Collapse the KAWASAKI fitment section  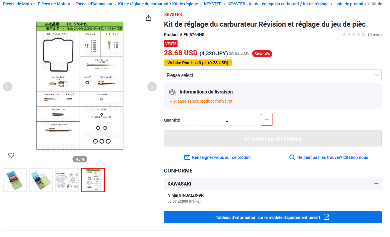376,184
